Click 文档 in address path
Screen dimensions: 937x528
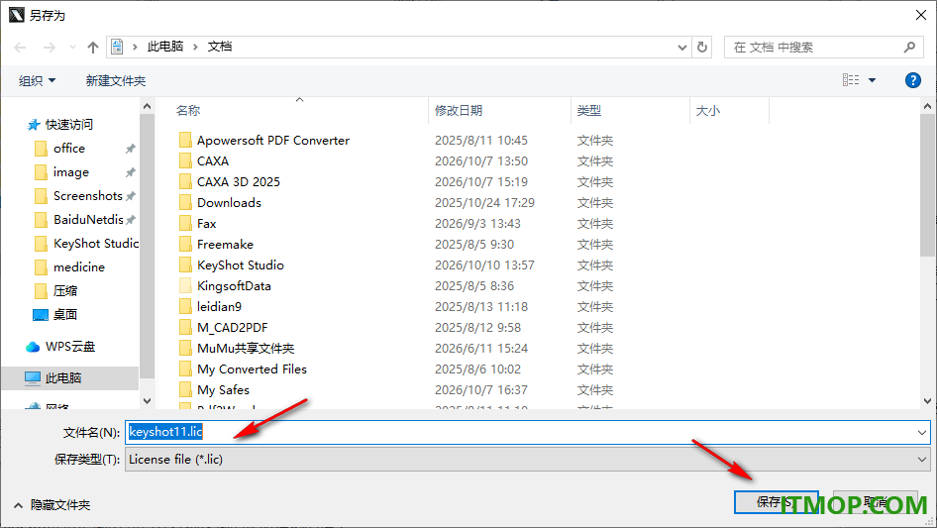pyautogui.click(x=219, y=47)
